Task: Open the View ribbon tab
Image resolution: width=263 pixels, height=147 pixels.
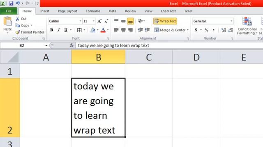Action: (148, 11)
